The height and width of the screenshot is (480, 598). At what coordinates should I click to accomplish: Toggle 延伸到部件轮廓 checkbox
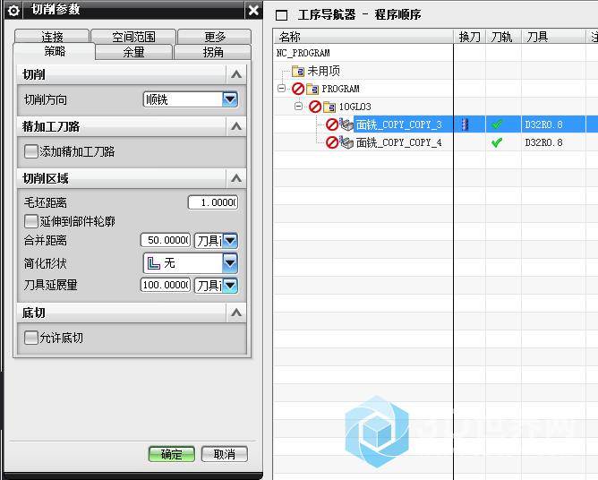pyautogui.click(x=31, y=221)
